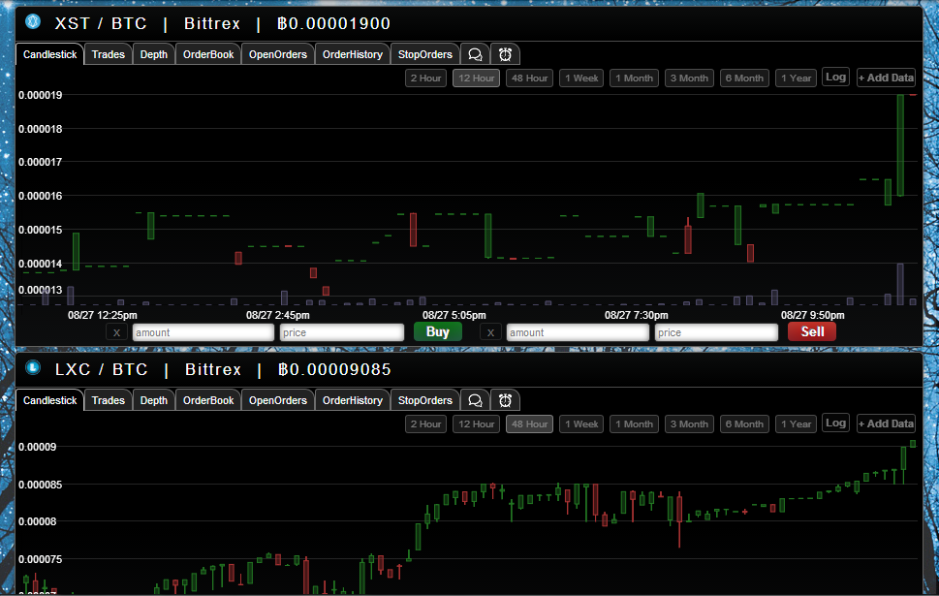The width and height of the screenshot is (939, 596).
Task: View OrderHistory tab in LXC panel
Action: (x=352, y=401)
